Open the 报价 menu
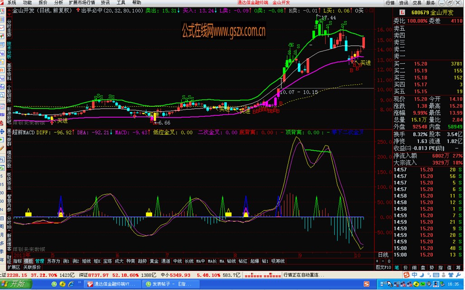465x290 pixels. click(43, 3)
